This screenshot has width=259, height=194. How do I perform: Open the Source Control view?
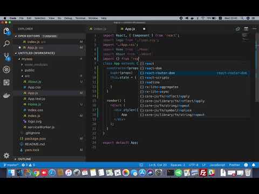point(7,57)
